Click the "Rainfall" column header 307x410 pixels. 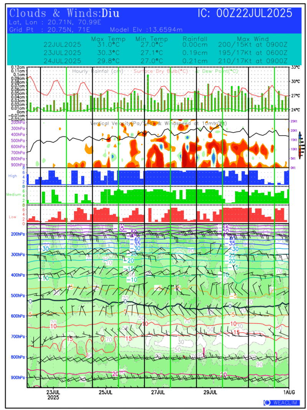(195, 39)
